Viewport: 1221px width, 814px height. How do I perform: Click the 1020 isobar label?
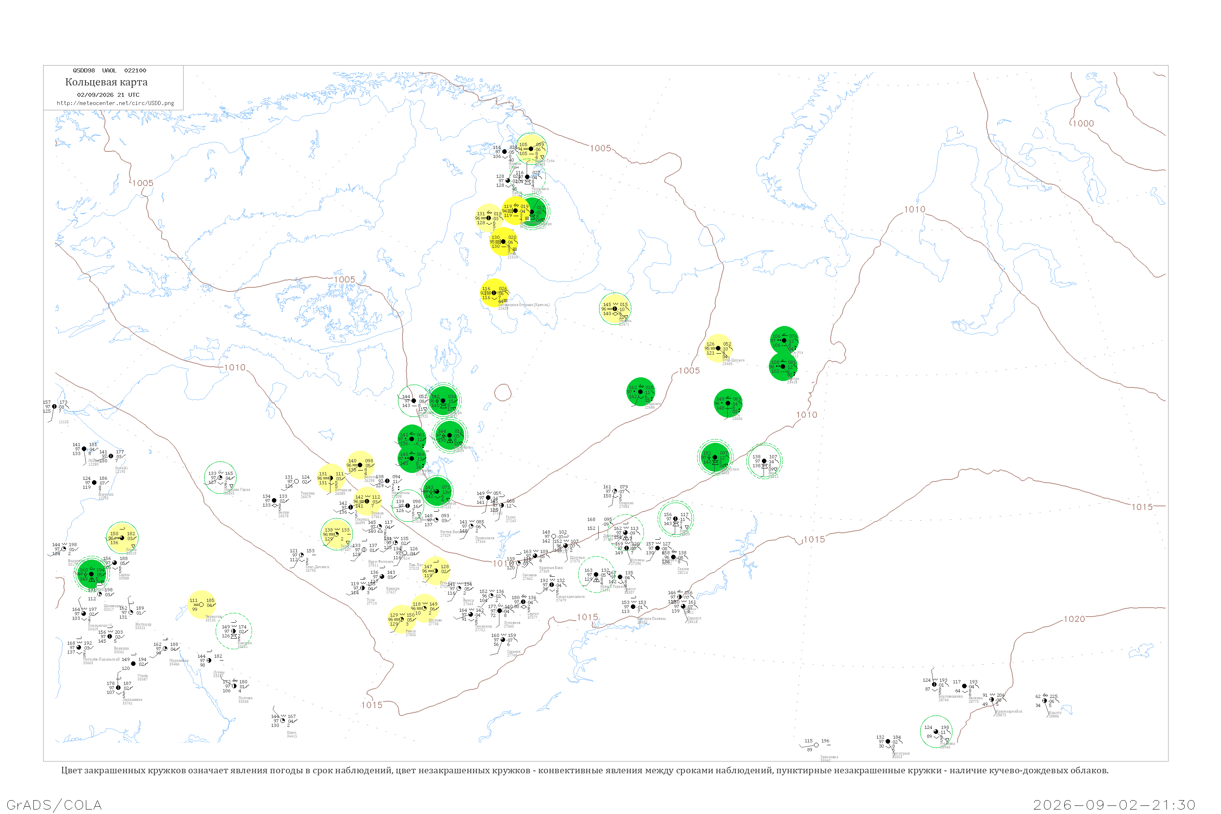click(x=1074, y=619)
